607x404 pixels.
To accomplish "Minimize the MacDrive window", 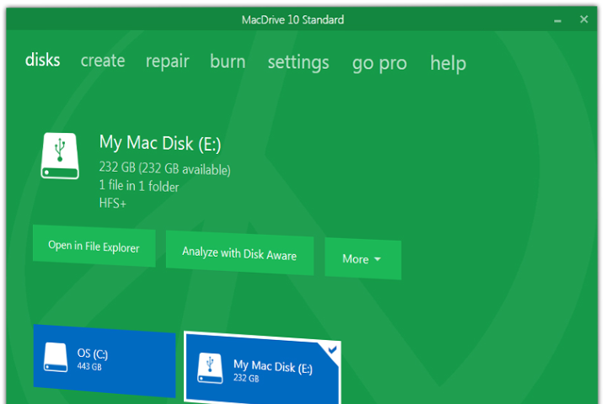I will tap(557, 21).
